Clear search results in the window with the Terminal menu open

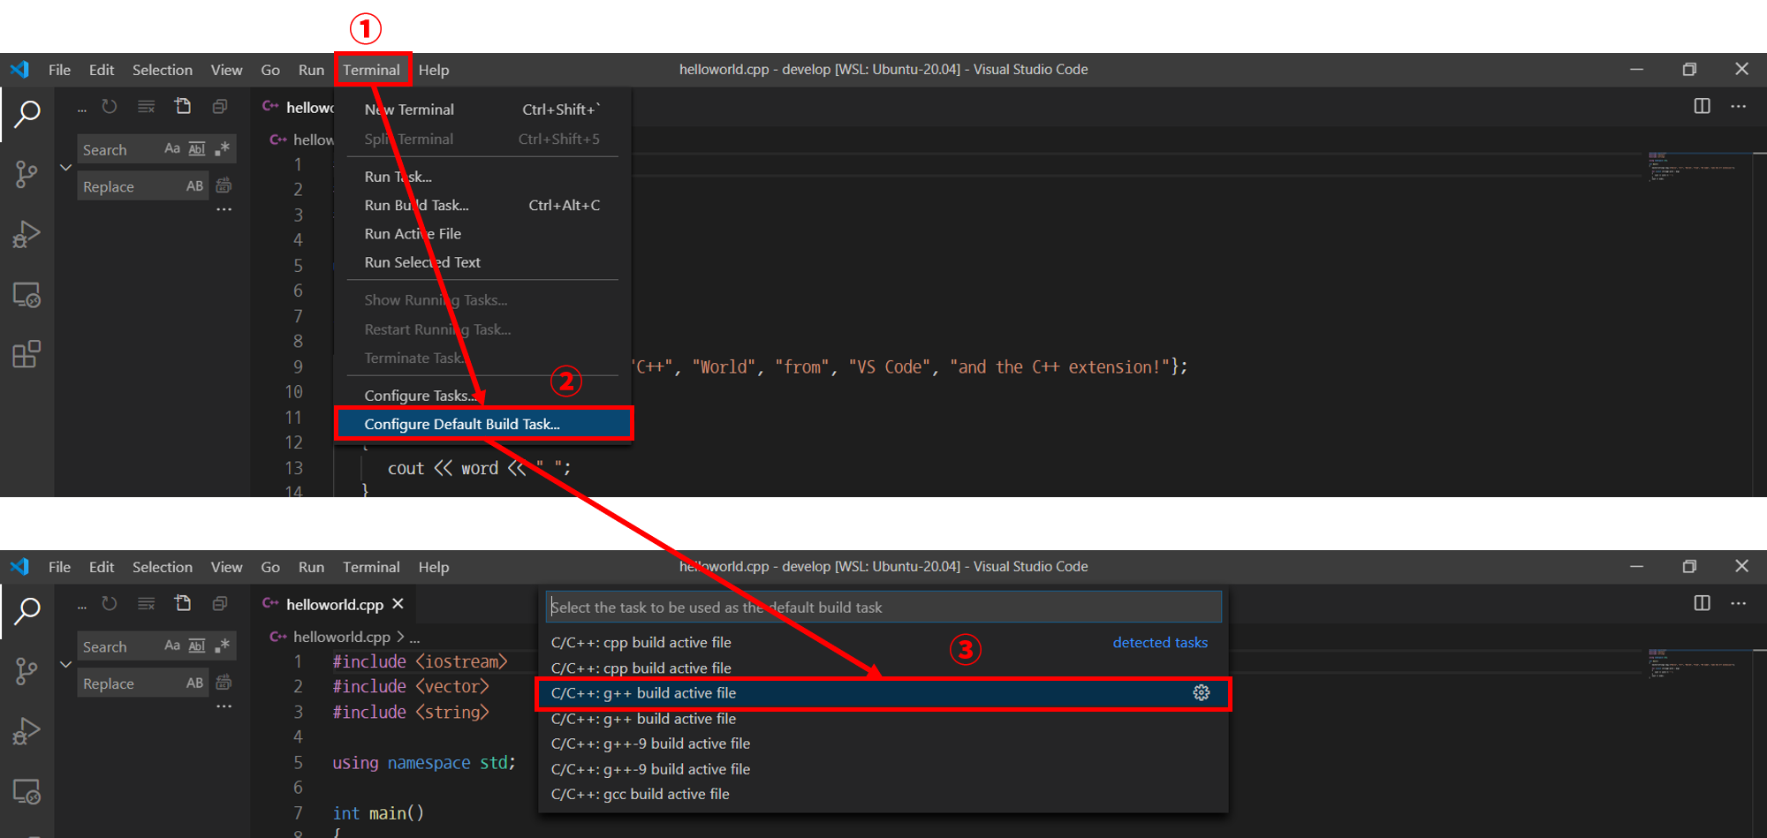(147, 107)
